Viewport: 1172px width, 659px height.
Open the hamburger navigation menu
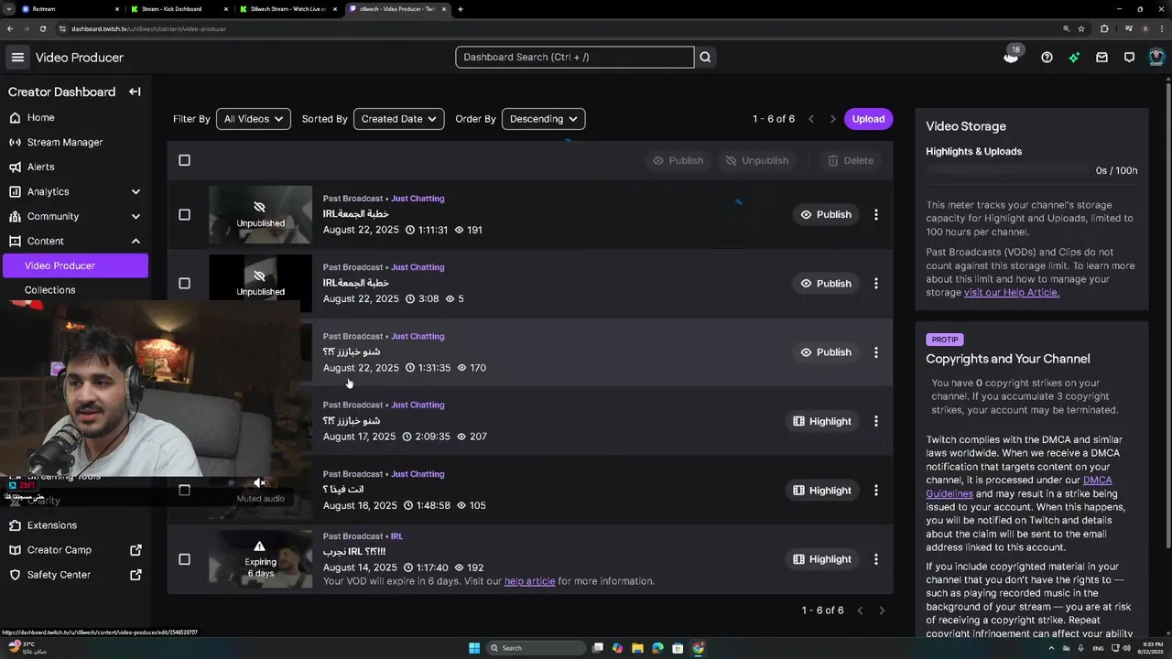pos(17,57)
